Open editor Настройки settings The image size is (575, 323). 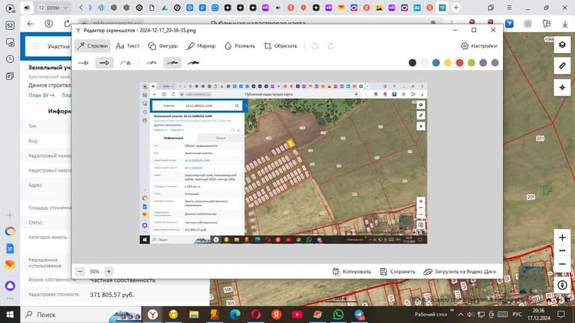coord(479,46)
